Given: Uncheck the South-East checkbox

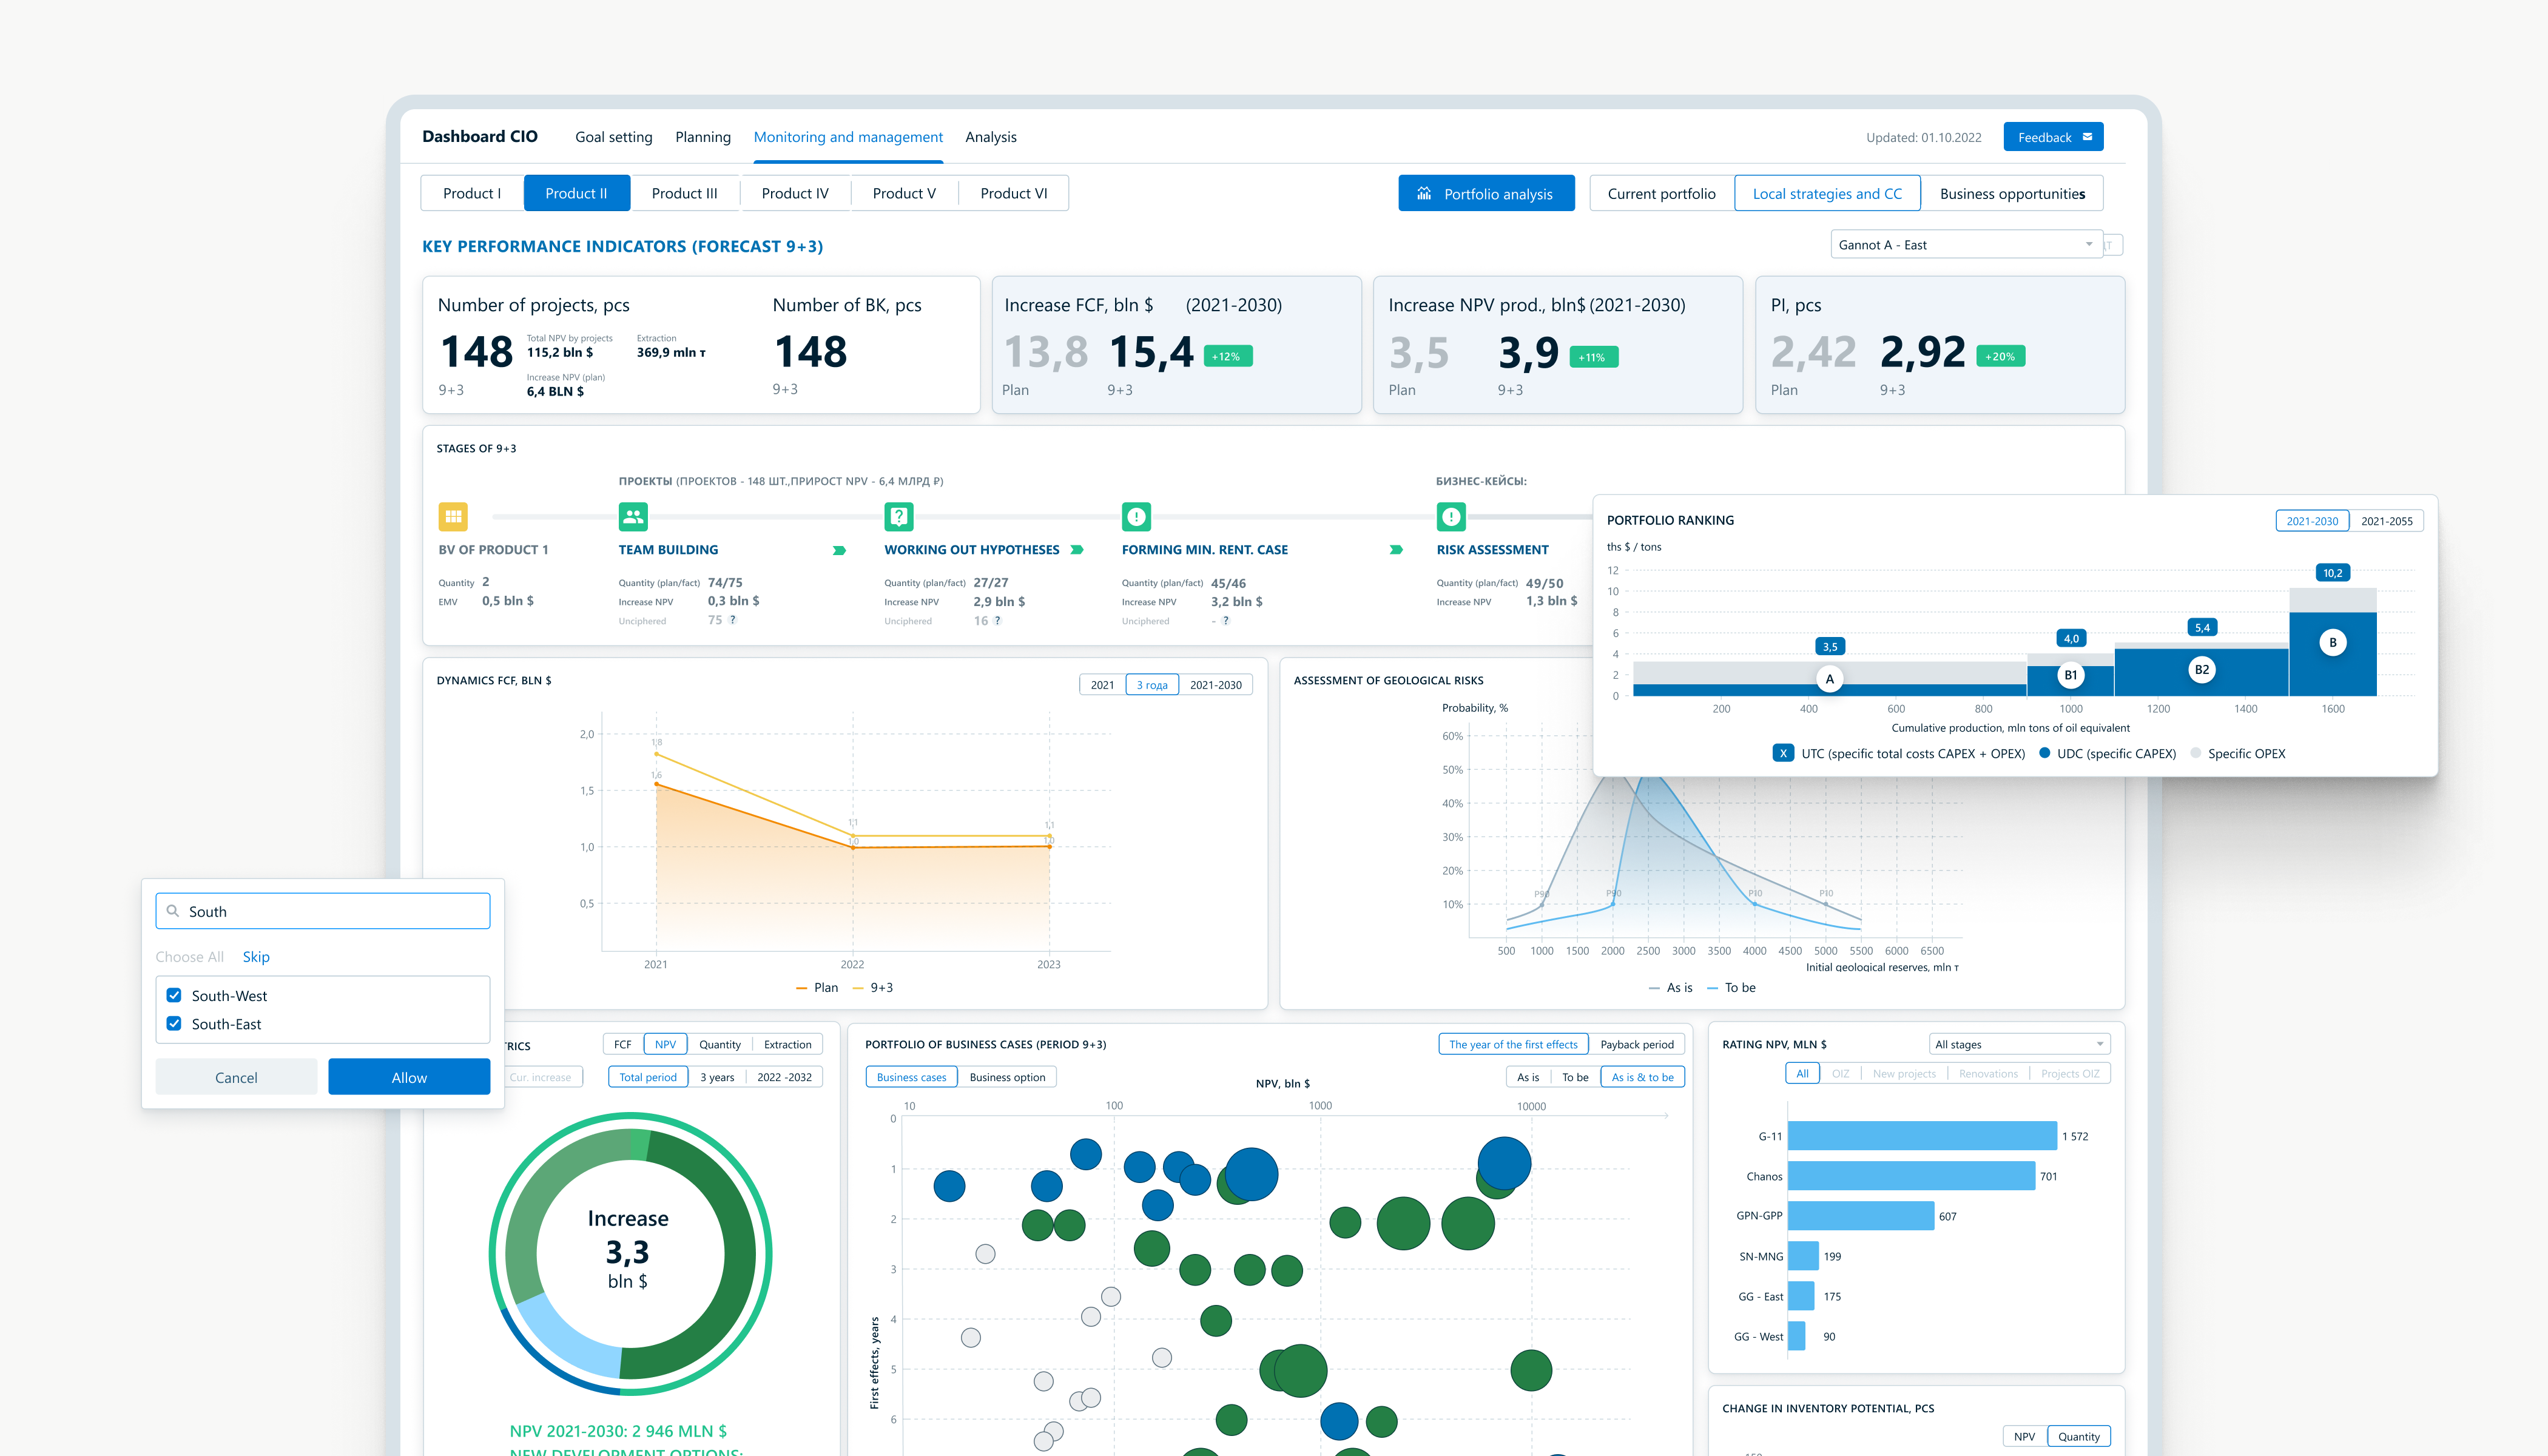Looking at the screenshot, I should click(174, 1023).
